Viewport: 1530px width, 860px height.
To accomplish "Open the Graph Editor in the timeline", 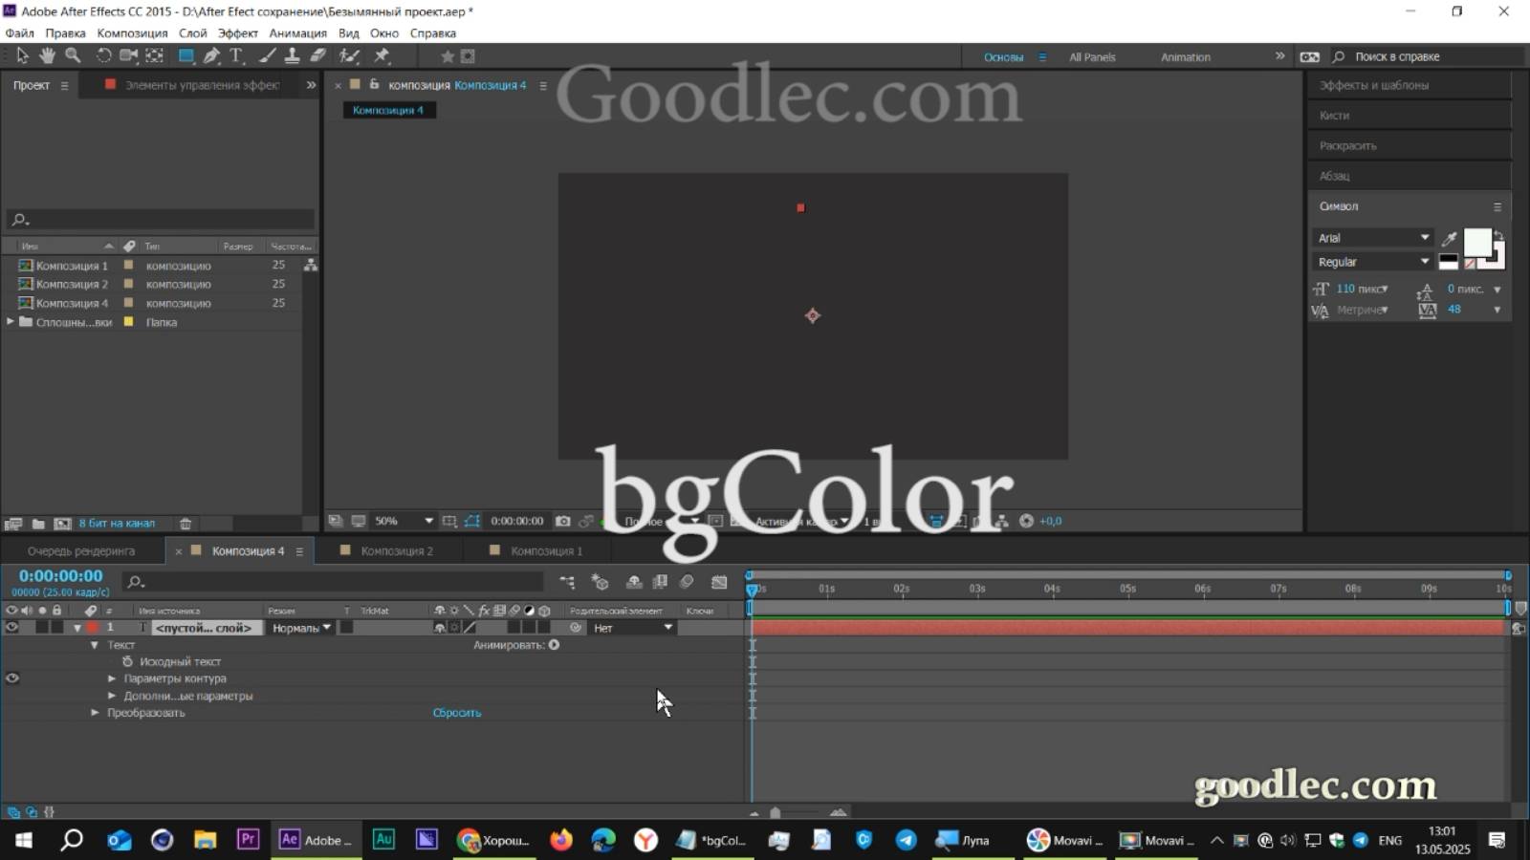I will tap(720, 582).
